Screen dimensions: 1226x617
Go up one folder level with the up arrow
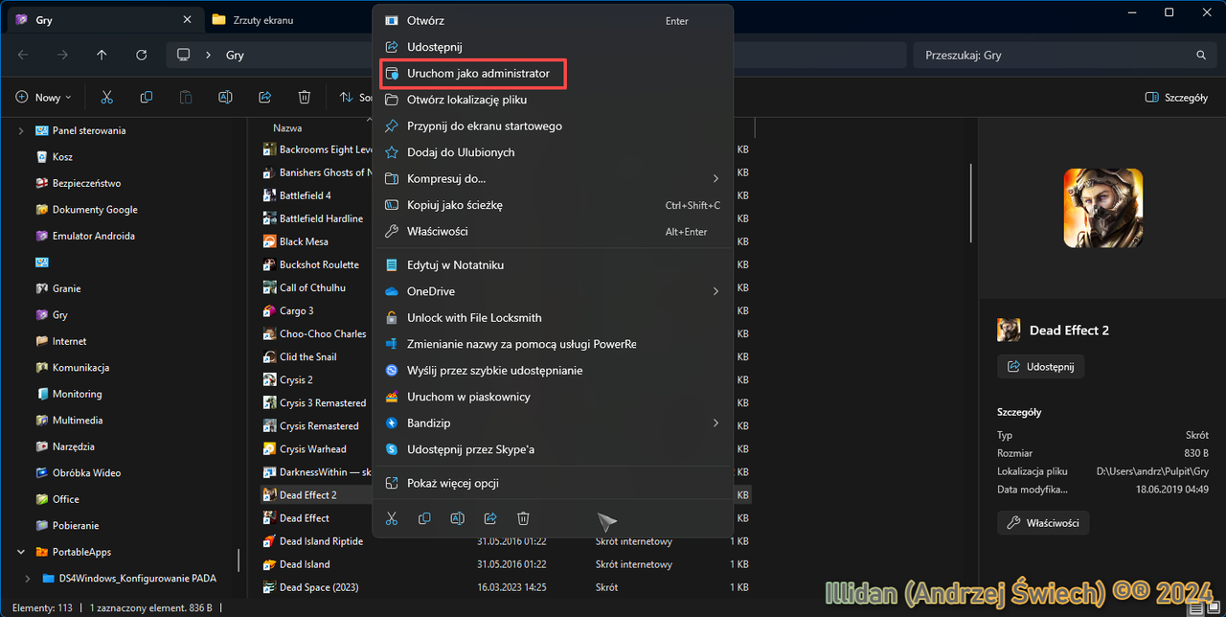click(102, 55)
